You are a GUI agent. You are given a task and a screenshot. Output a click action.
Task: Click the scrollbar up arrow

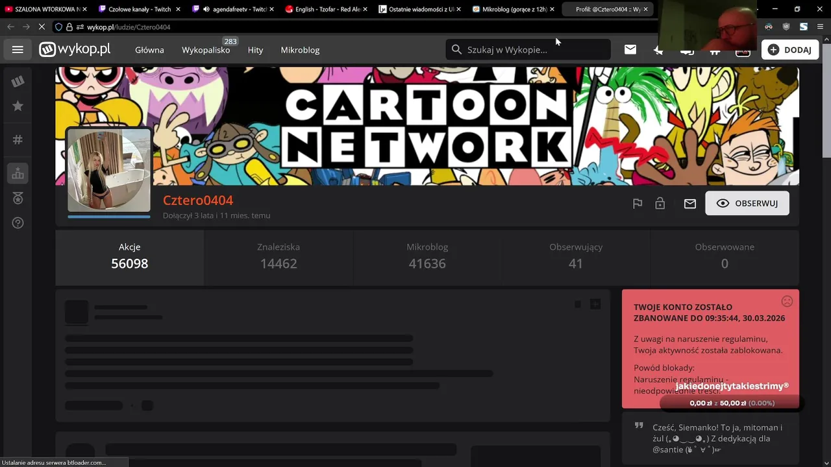[826, 40]
